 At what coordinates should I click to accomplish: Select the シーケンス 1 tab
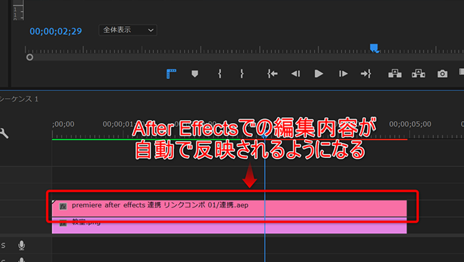19,99
